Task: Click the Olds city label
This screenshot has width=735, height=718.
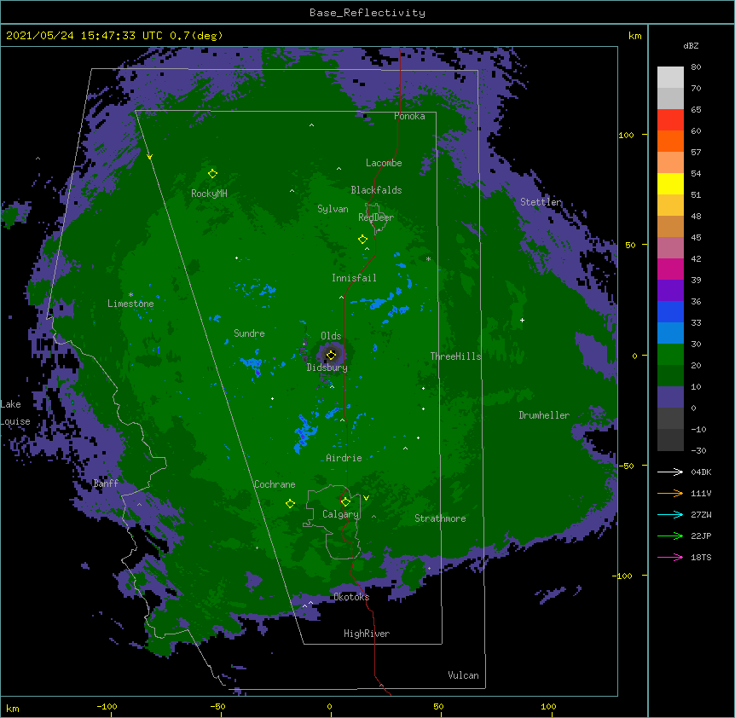Action: pos(331,336)
